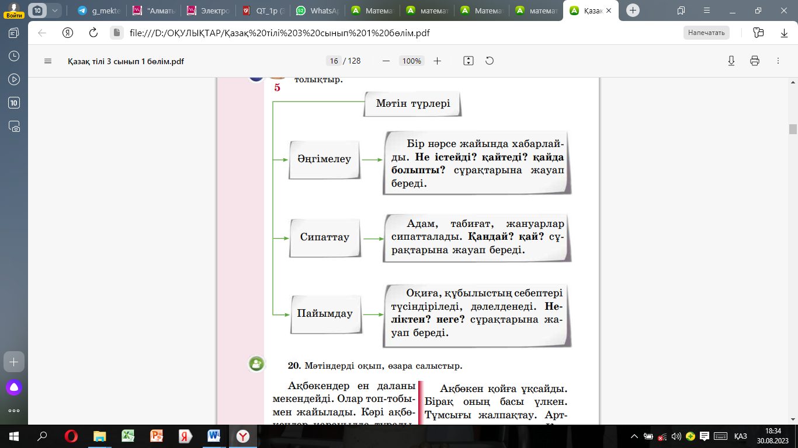
Task: Open the collections icon beside downloads
Action: (x=758, y=33)
